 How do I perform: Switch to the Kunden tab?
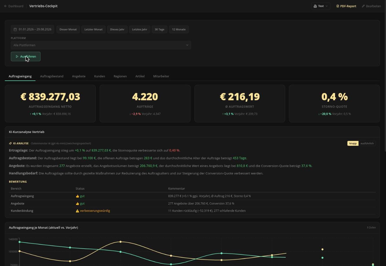pos(100,76)
